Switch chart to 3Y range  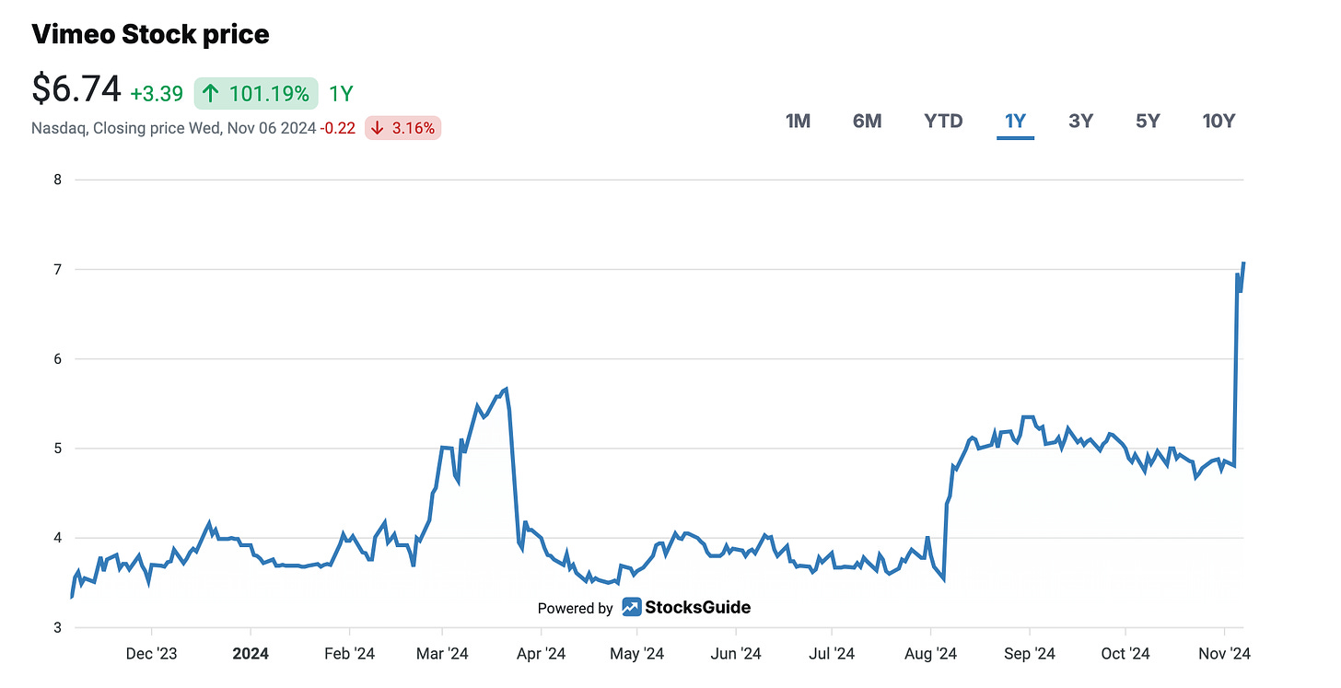pos(1080,121)
